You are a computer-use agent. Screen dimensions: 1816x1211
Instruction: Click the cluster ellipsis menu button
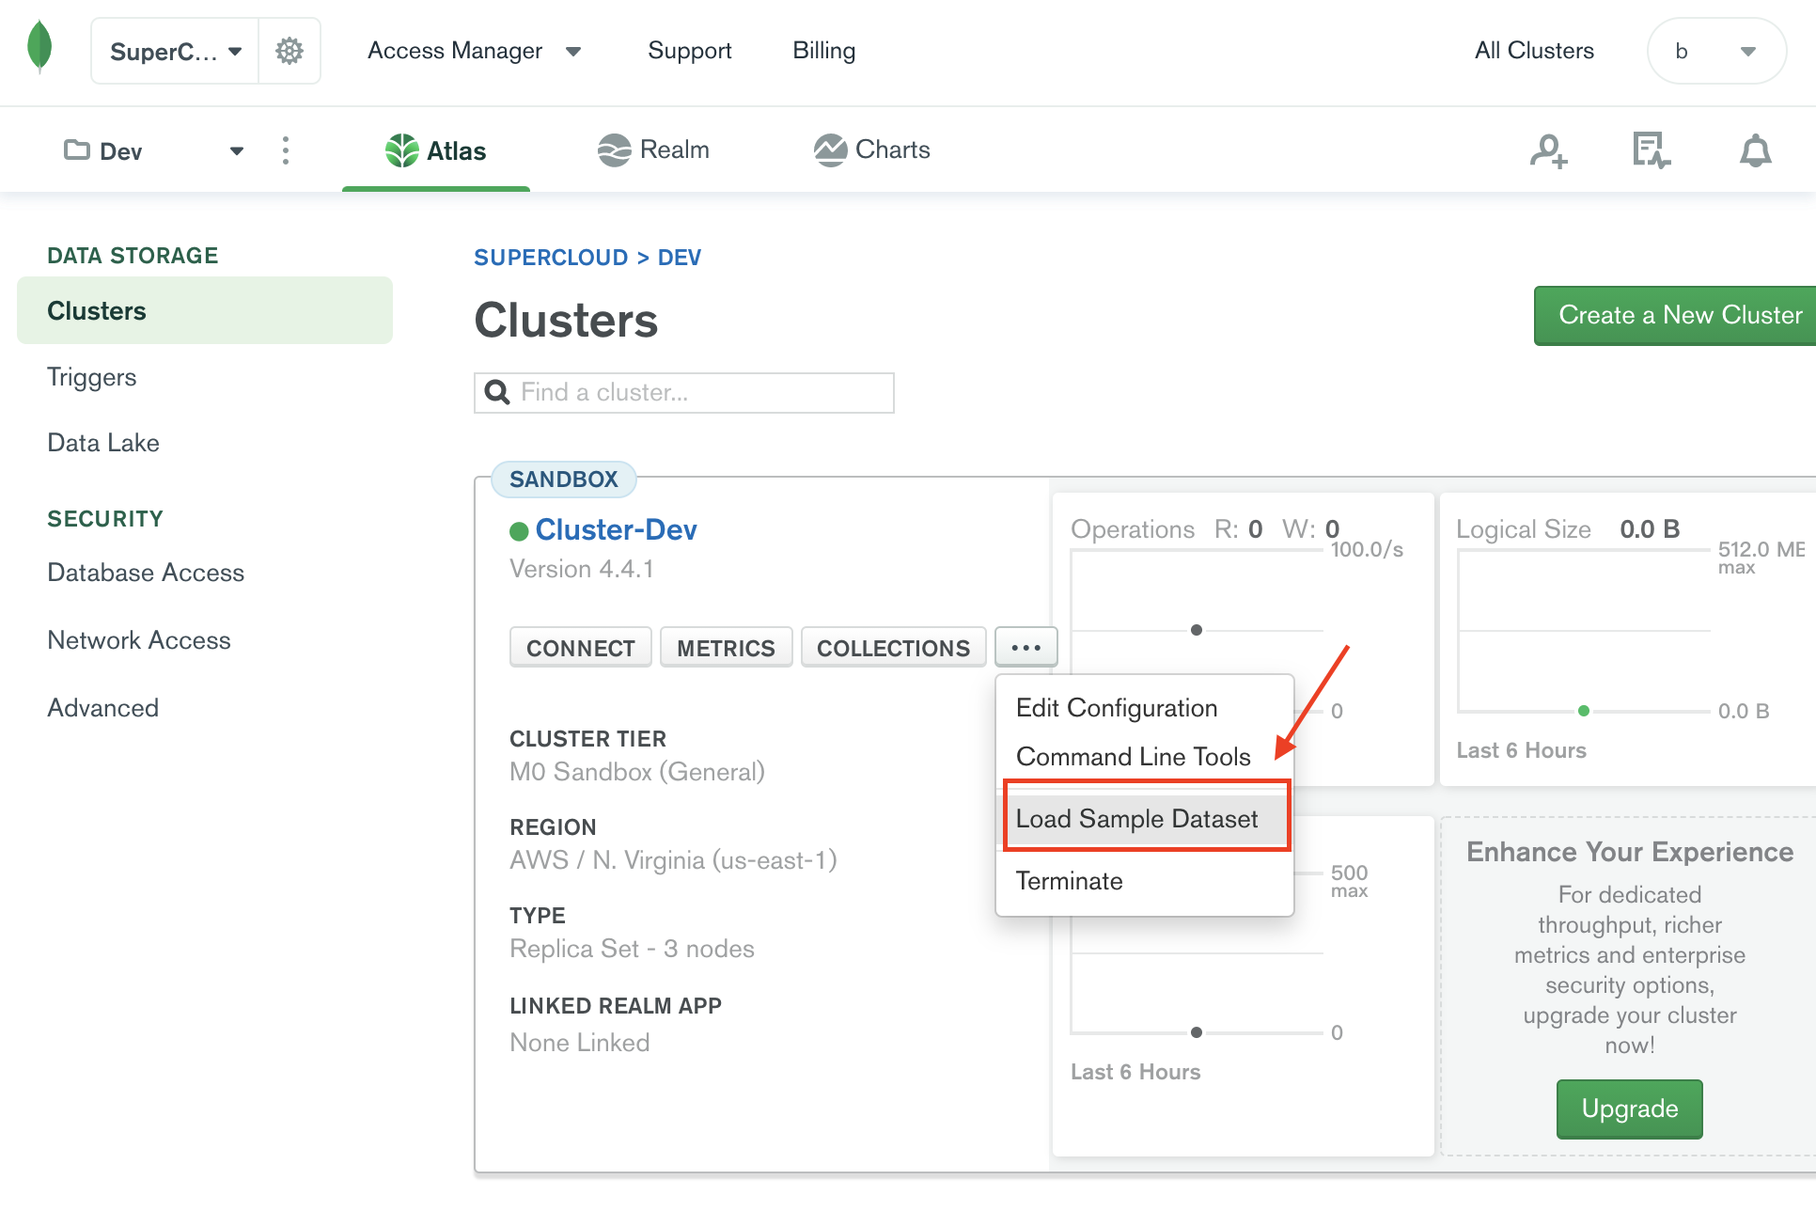click(1025, 648)
